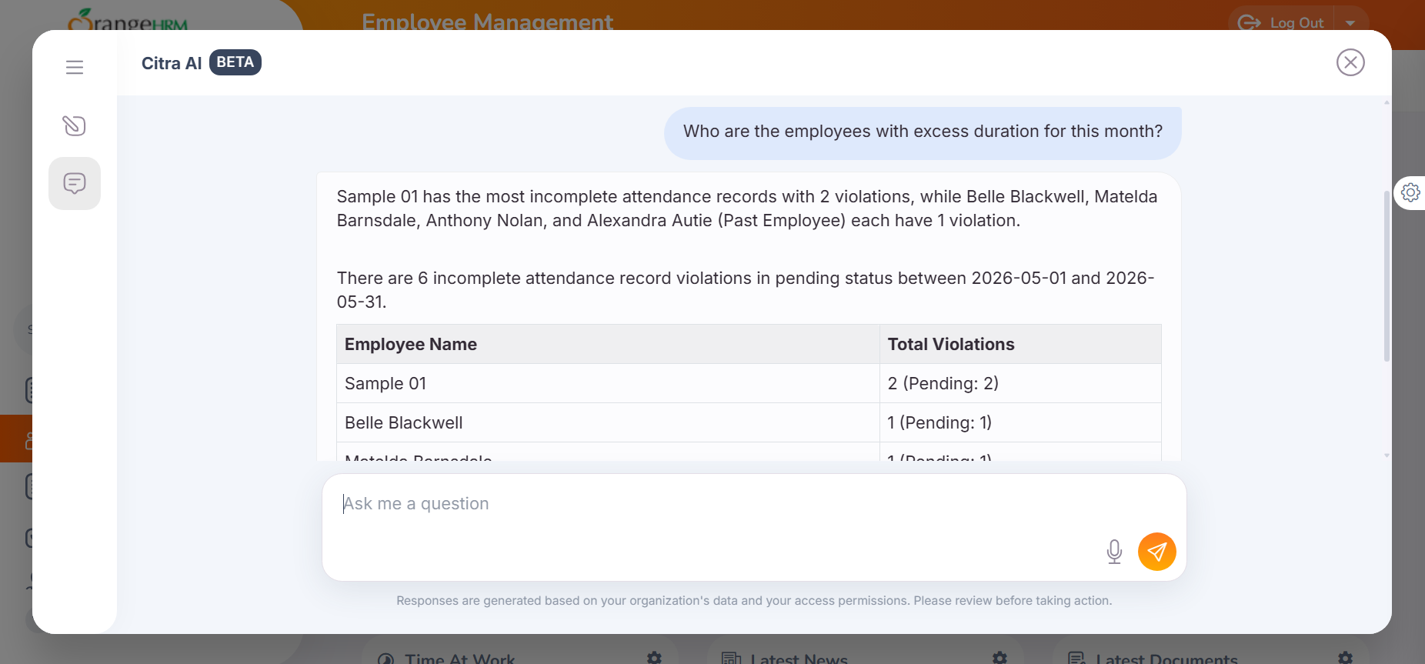Open Latest Documents widget settings gear
Screen dimensions: 1425x664
tap(1345, 658)
